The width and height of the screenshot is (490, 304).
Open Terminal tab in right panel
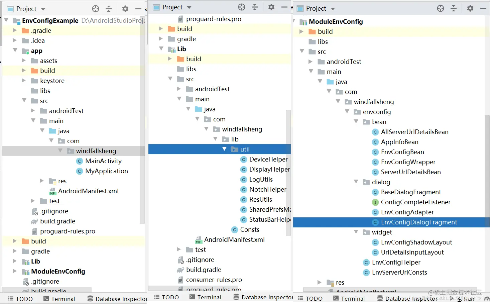349,299
